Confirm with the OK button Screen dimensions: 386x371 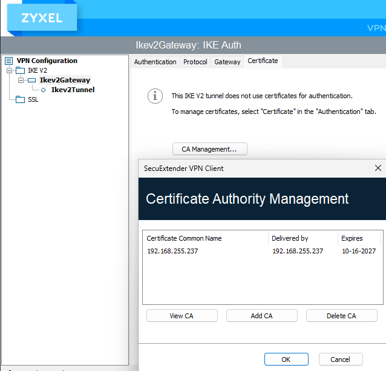[x=286, y=359]
